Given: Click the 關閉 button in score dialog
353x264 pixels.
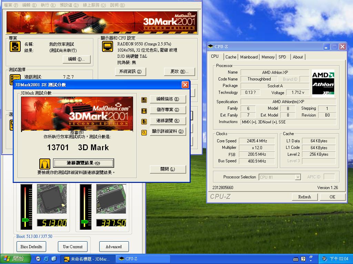Looking at the screenshot, I should (168, 169).
